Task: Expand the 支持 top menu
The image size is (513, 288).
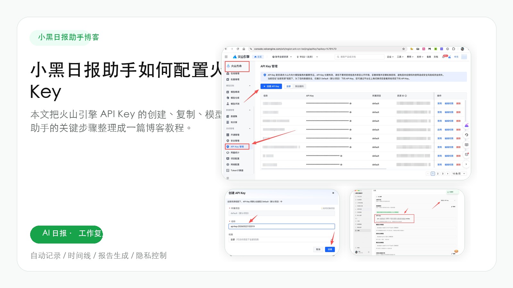Action: (x=420, y=57)
